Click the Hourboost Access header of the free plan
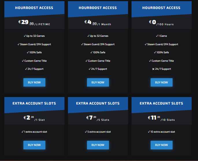The image size is (198, 161). click(161, 8)
